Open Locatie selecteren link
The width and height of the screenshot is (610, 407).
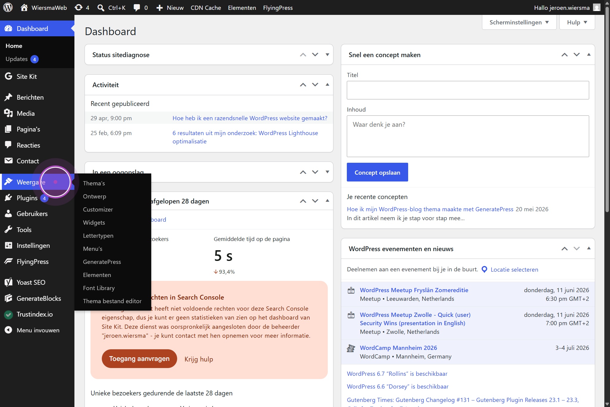click(514, 270)
